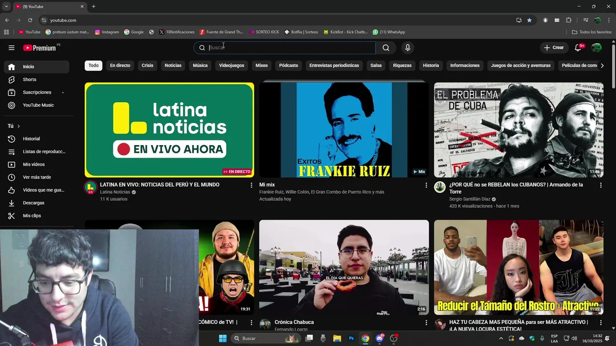Select the Salsa filter chip
616x346 pixels.
click(x=376, y=65)
